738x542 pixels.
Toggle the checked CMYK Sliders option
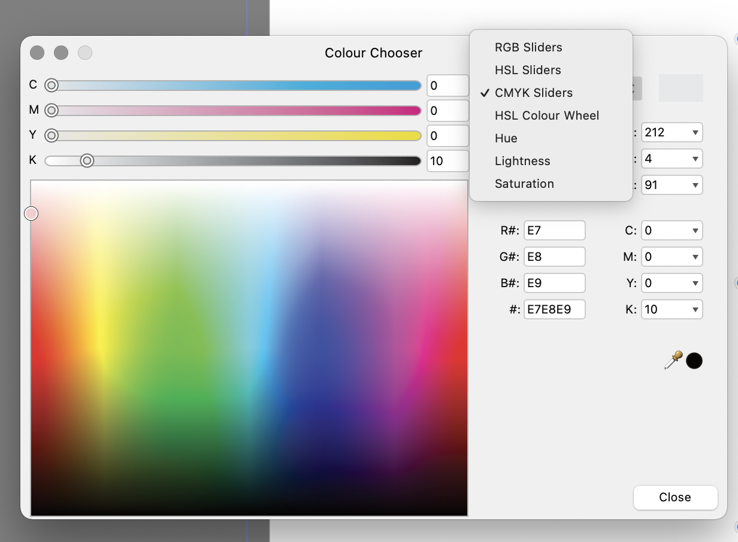coord(533,93)
